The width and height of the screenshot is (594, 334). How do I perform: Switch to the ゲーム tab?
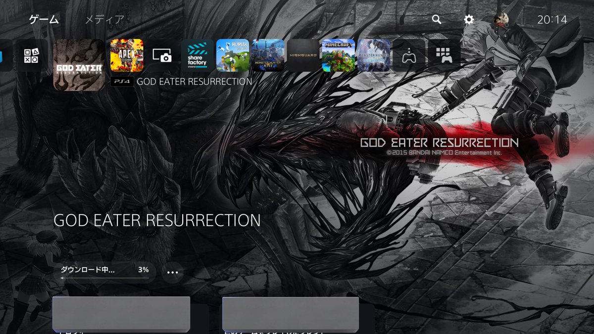(44, 20)
